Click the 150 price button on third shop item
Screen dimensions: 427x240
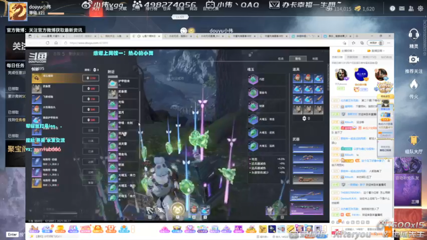[91, 99]
